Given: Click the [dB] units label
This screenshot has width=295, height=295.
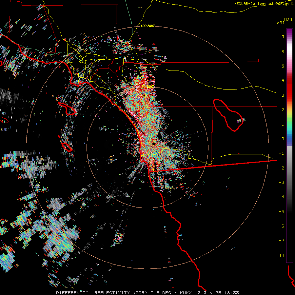Looking at the screenshot, I should coord(280,23).
